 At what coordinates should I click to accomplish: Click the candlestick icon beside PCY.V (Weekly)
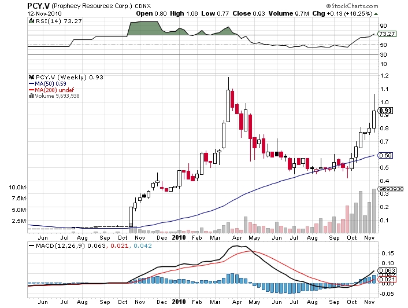click(x=31, y=77)
